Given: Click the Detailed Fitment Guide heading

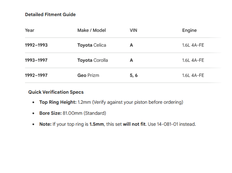Looking at the screenshot, I should coord(50,15).
